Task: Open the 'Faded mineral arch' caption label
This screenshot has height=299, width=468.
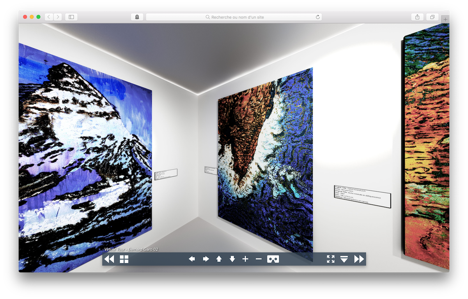Action: coord(362,197)
